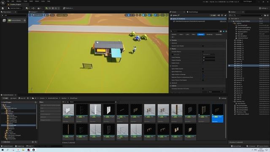Activate the translate gizmo tool in the viewport
Screen dimensions: 270x152
[x=129, y=15]
